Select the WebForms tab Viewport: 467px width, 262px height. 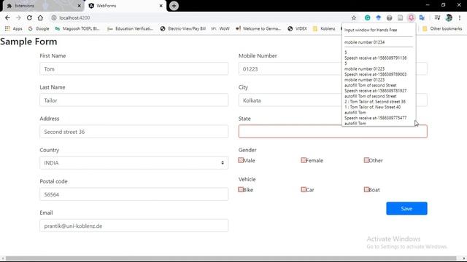click(125, 6)
